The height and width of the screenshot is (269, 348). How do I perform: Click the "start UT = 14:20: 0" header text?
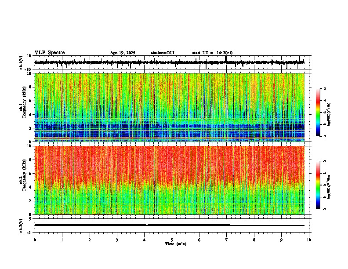click(212, 53)
